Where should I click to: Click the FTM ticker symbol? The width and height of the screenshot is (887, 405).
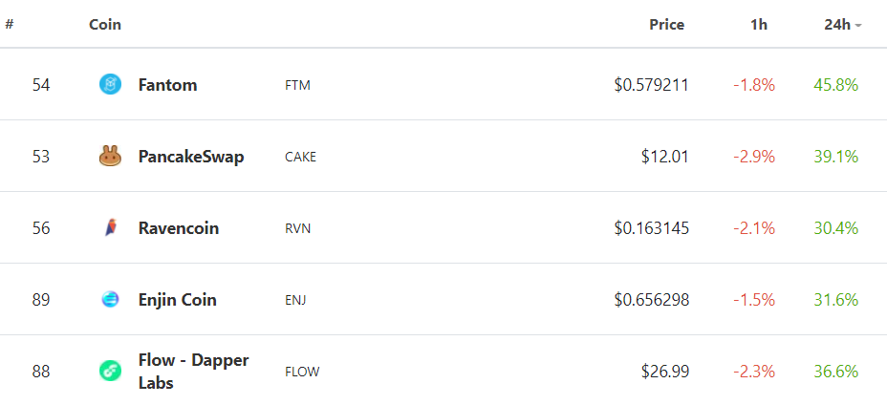point(297,85)
